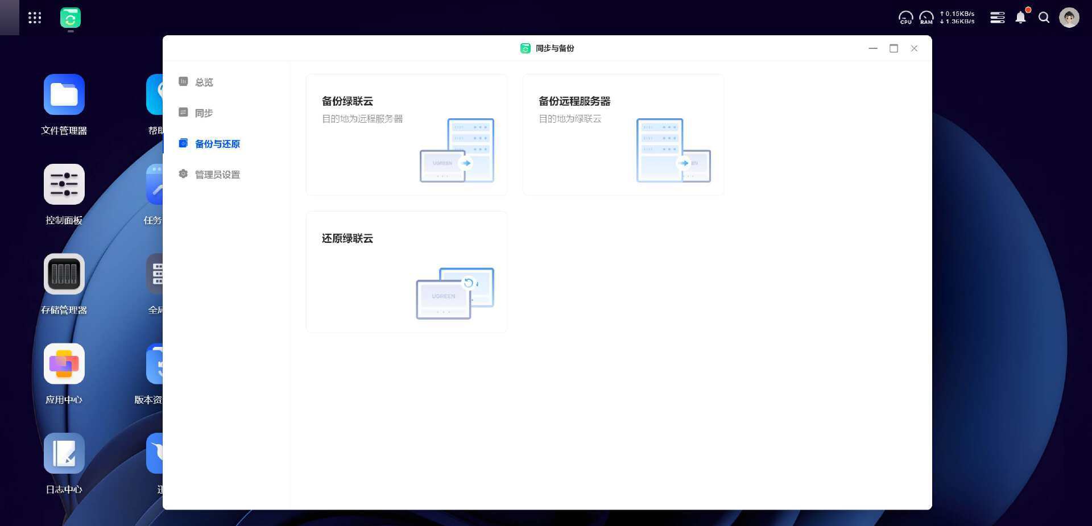
Task: Open the task manager list icon
Action: [997, 18]
